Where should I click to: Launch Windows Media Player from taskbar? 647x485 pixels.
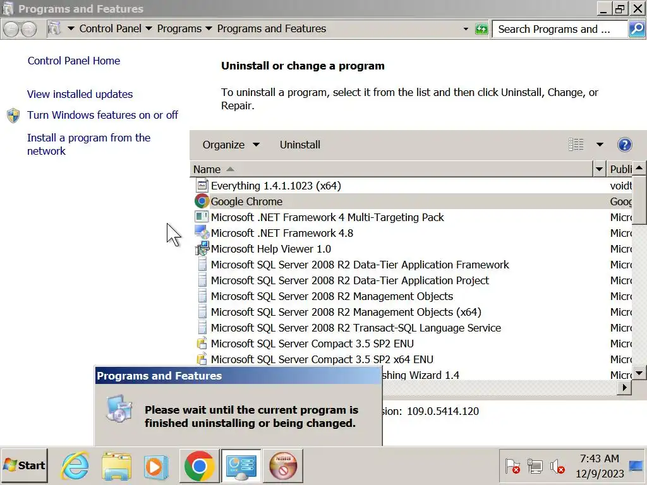[156, 467]
